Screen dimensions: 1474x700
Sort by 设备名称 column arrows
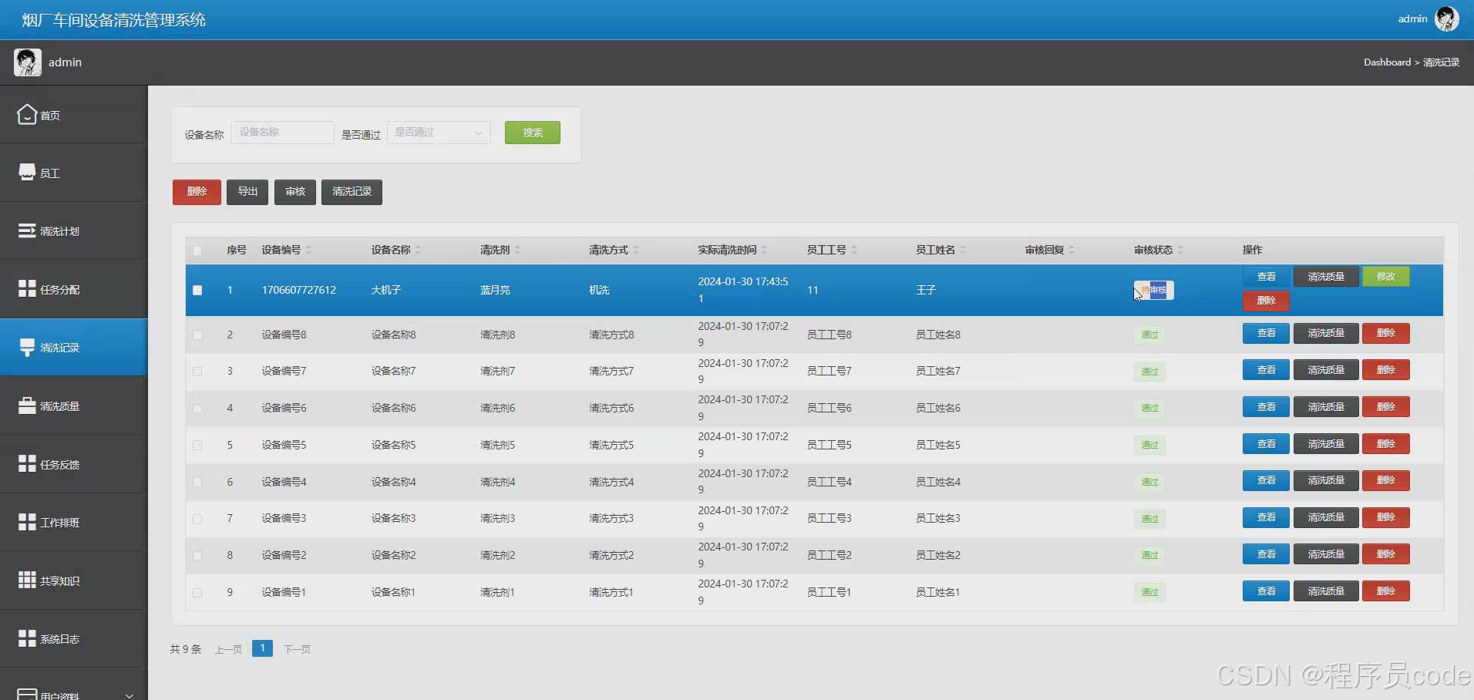coord(418,250)
